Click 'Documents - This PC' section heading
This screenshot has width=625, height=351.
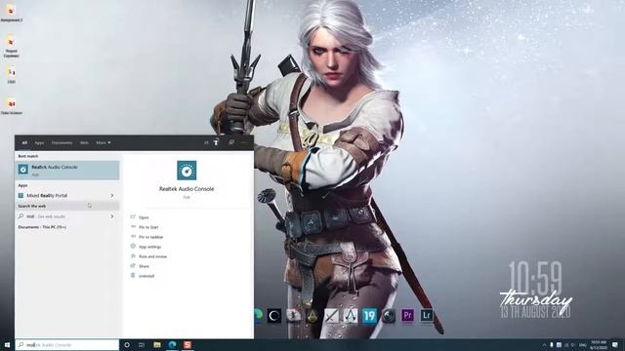[x=42, y=227]
